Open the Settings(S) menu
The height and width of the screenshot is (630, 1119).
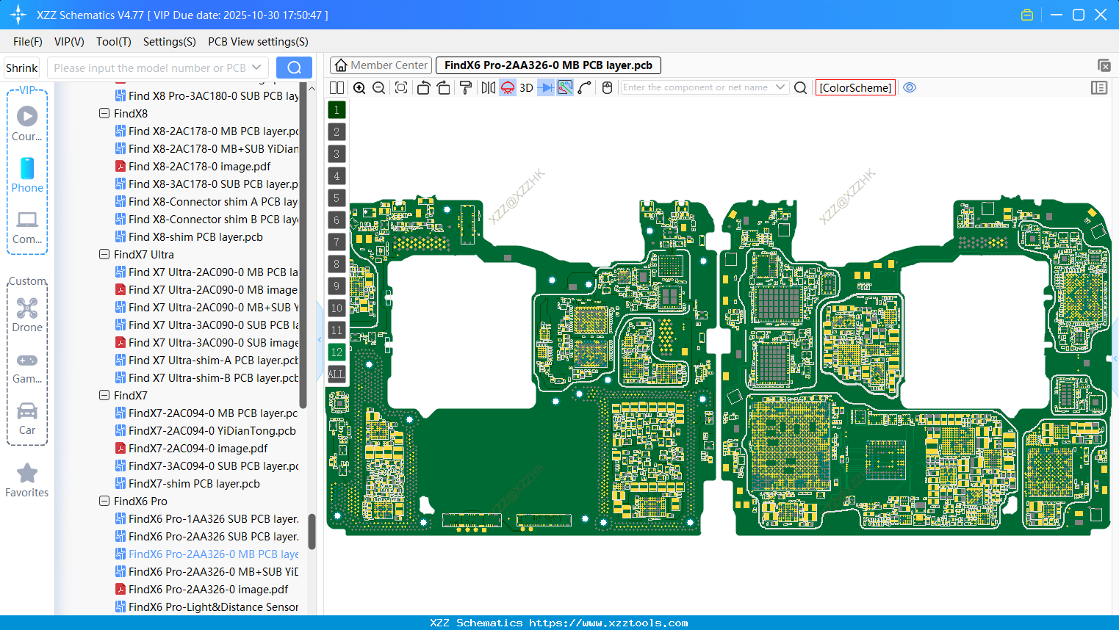tap(169, 42)
